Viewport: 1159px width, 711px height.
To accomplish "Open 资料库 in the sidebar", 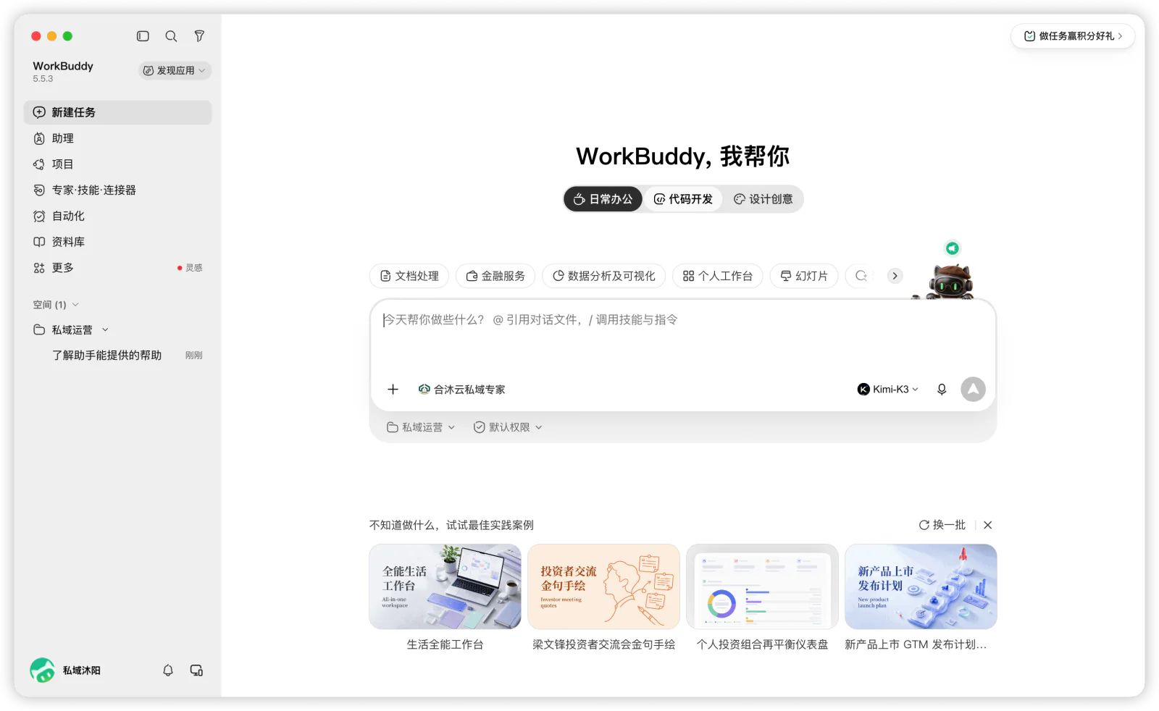I will pos(117,242).
